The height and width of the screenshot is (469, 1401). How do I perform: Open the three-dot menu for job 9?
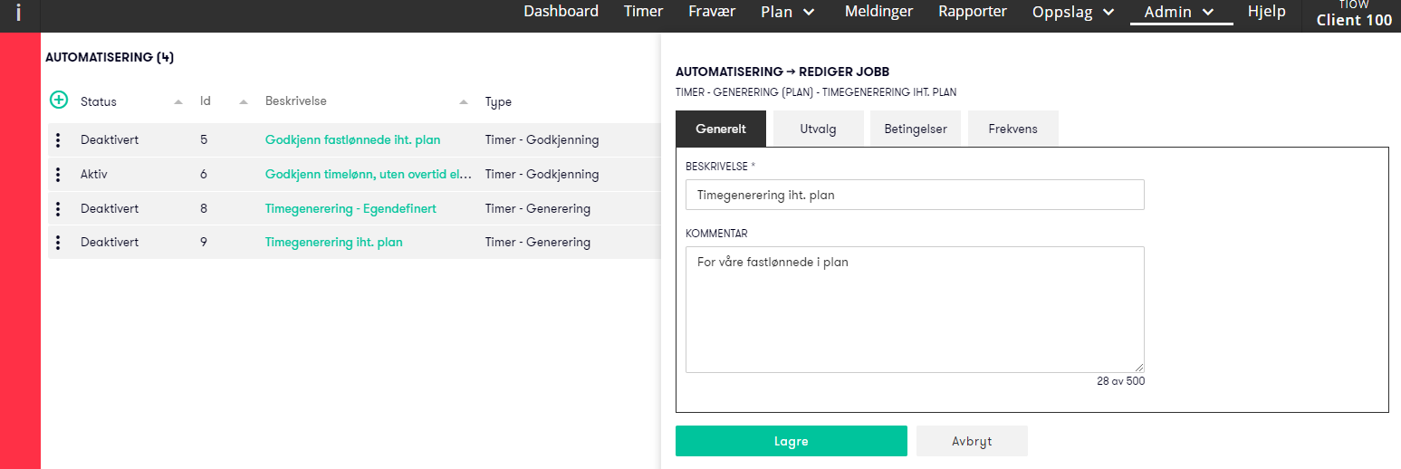(x=58, y=243)
